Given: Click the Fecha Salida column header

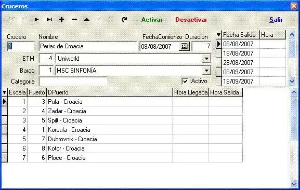Looking at the screenshot, I should point(241,35).
